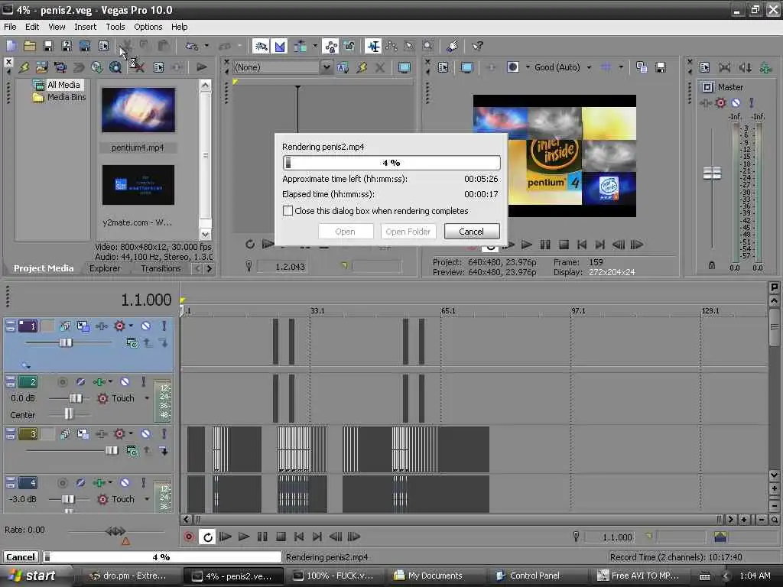Image resolution: width=783 pixels, height=587 pixels.
Task: Click the Start preview play arrow in Project Media
Action: pos(202,67)
